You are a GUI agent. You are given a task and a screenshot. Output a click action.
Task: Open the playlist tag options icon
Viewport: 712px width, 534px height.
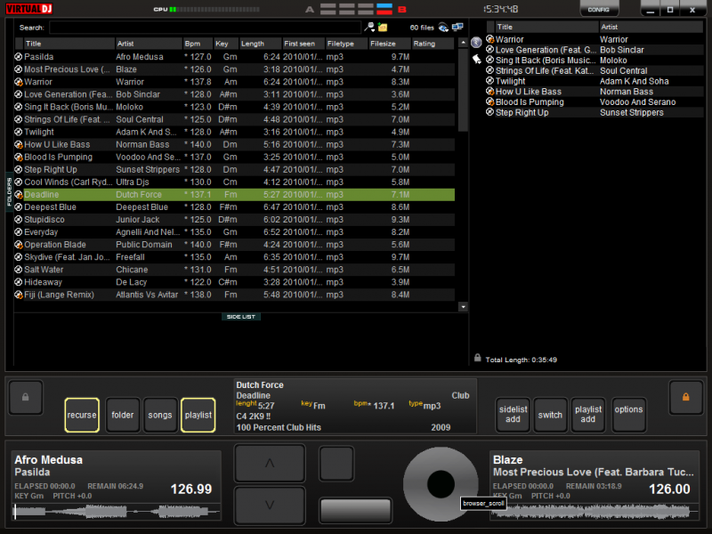tap(476, 59)
